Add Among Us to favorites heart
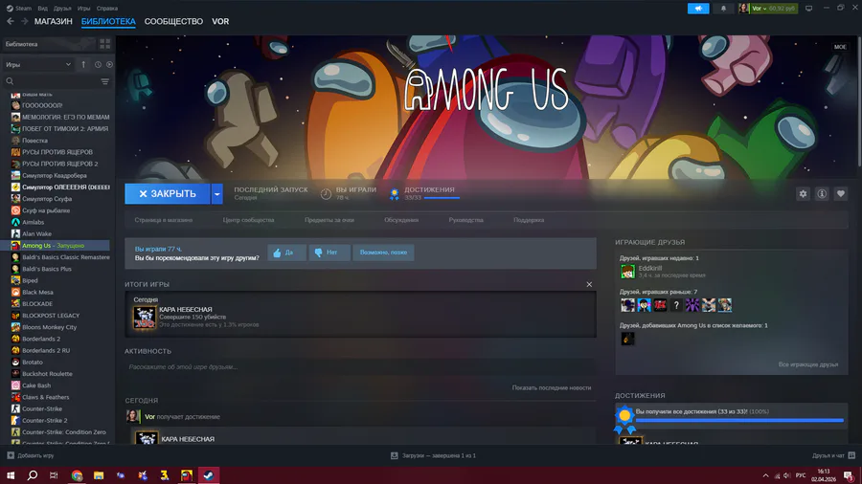 coord(841,194)
